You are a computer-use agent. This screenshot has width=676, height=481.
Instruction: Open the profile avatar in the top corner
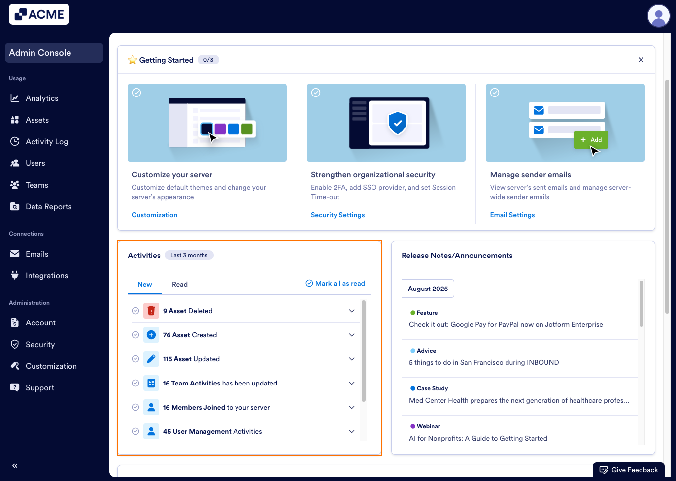[659, 16]
